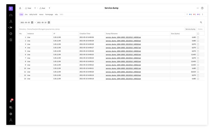
Task: Open the user icon below the gauge
Action: [x=11, y=21]
